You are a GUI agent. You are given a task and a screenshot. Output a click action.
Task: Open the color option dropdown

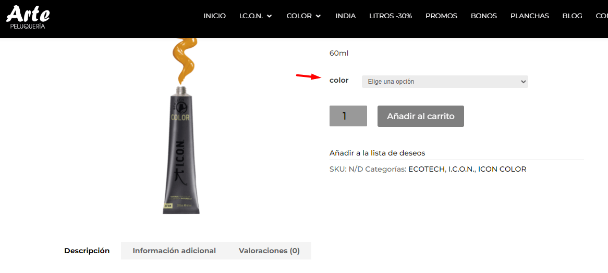coord(445,82)
